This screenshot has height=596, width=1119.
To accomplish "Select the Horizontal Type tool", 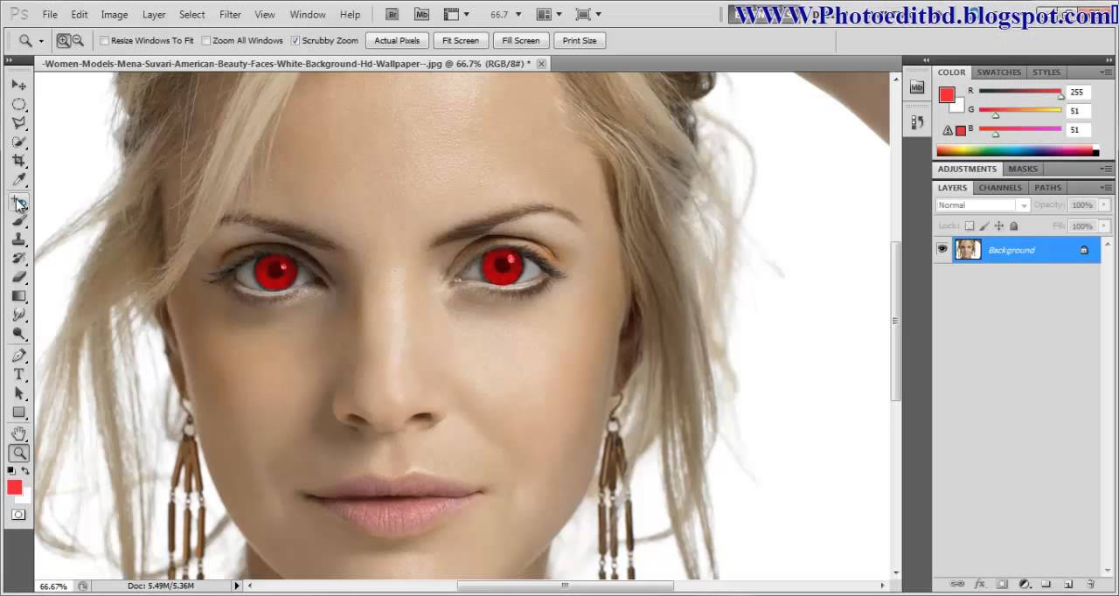I will pyautogui.click(x=18, y=375).
